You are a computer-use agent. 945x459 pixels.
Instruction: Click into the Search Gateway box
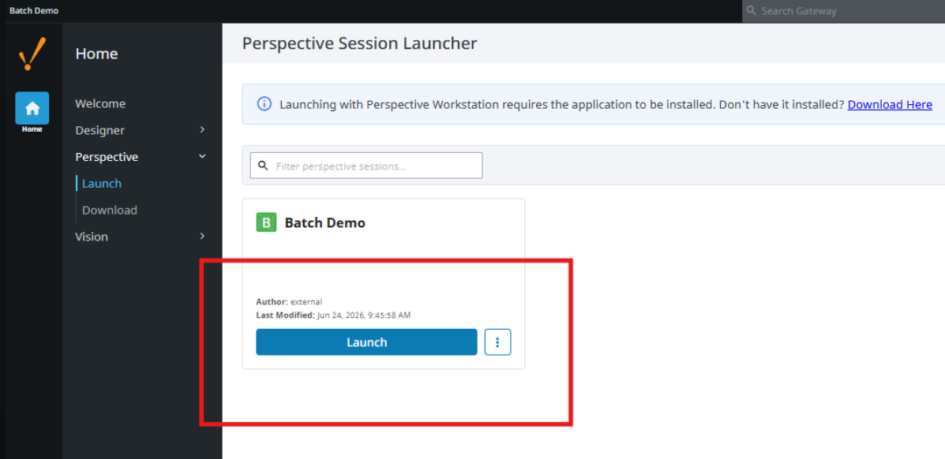pyautogui.click(x=843, y=11)
